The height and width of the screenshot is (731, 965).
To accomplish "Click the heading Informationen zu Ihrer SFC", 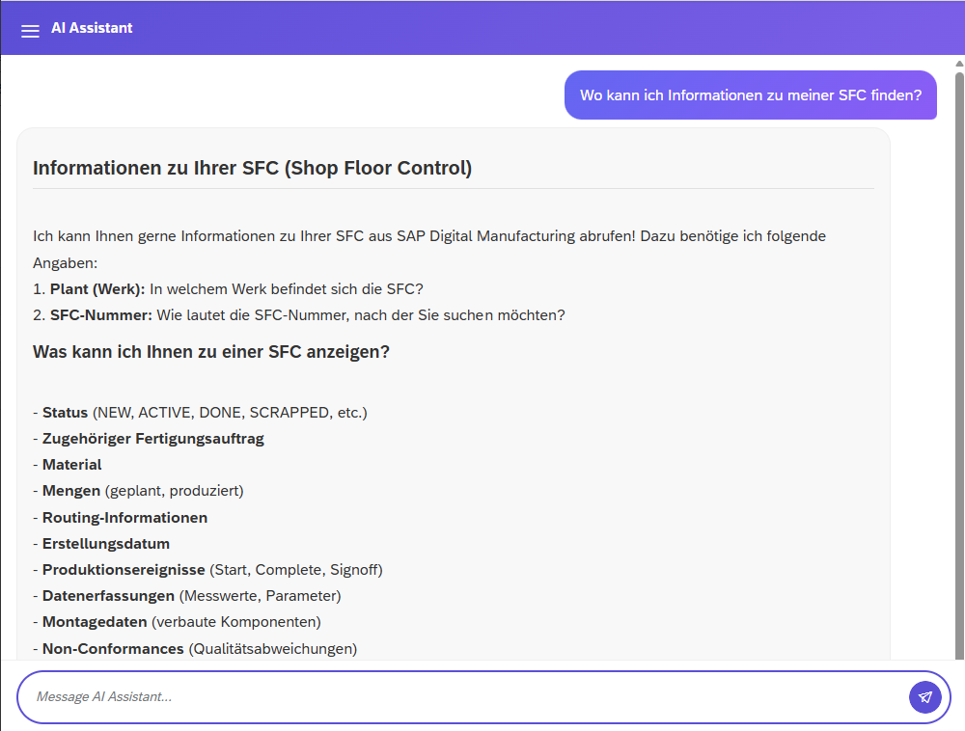I will tap(252, 168).
